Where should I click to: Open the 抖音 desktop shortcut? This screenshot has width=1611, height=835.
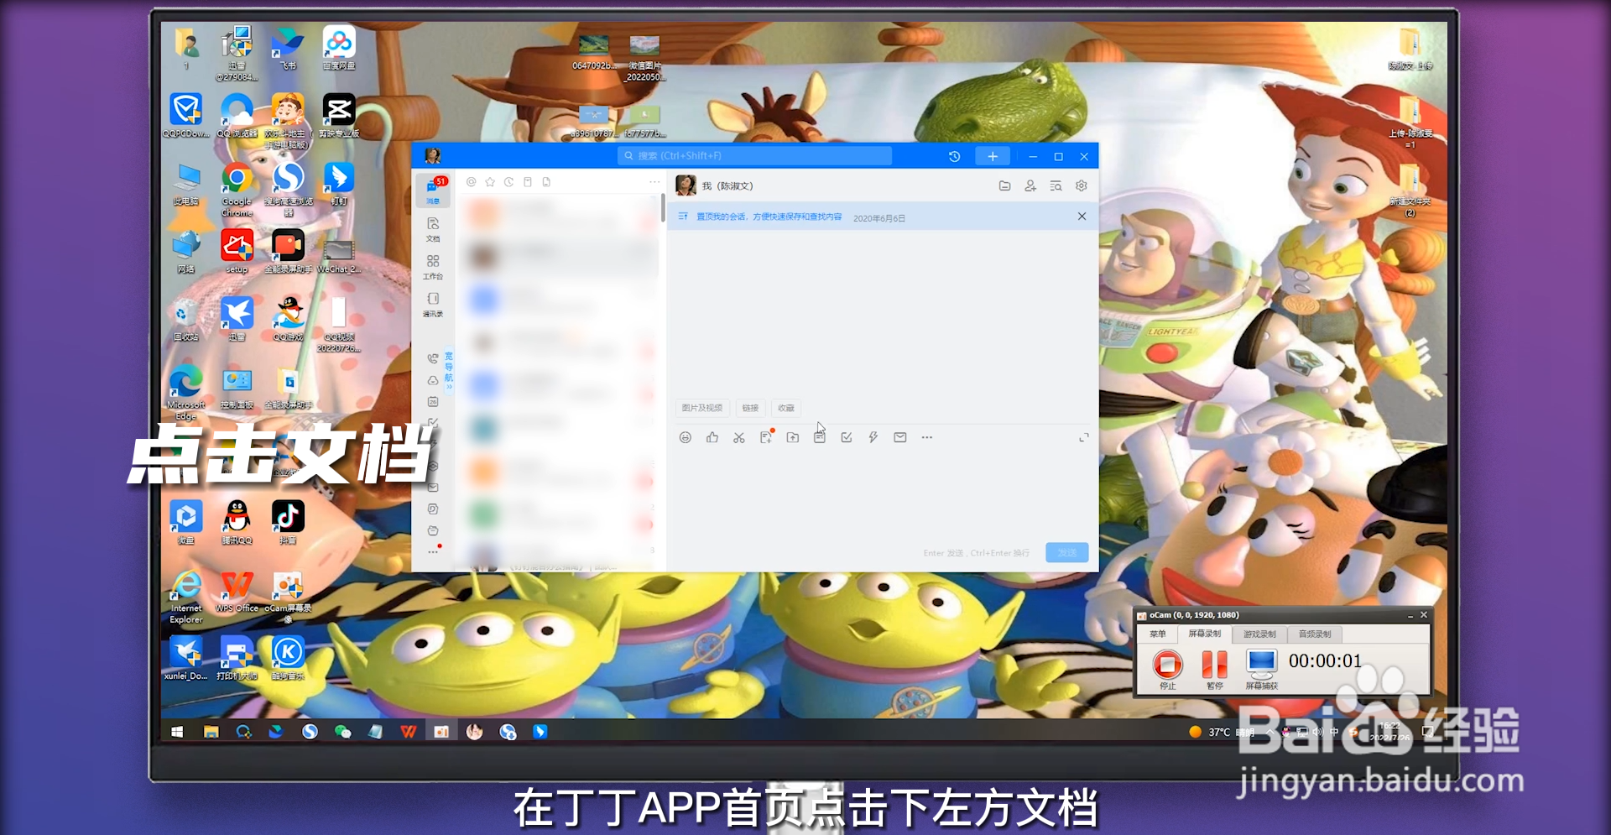(x=288, y=523)
